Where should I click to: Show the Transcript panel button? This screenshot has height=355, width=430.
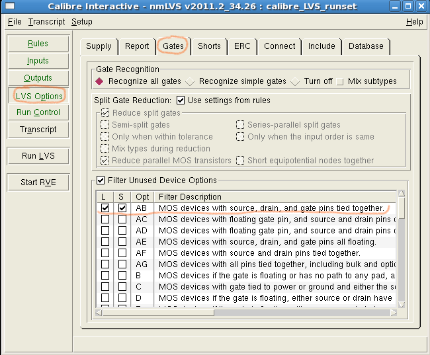pyautogui.click(x=38, y=130)
